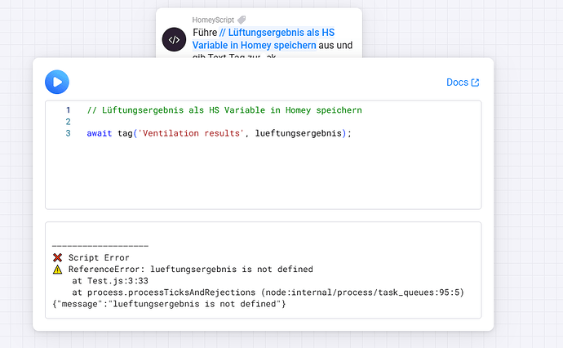
Task: Click the yellow warning triangle icon
Action: (57, 270)
